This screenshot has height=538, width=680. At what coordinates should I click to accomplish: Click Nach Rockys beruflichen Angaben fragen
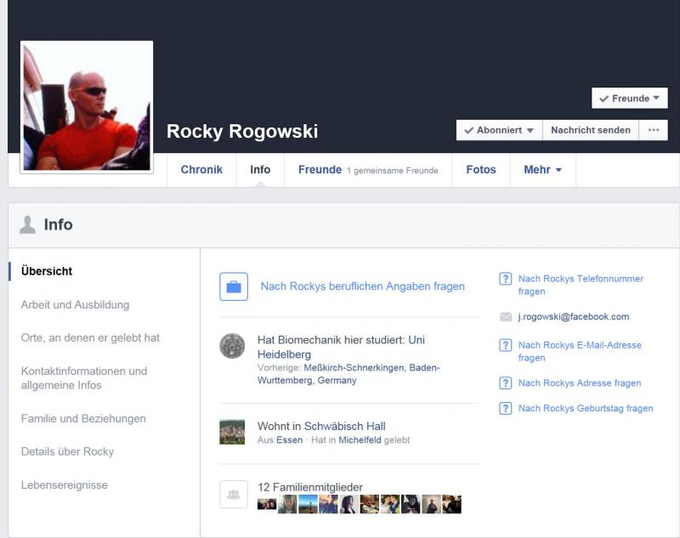click(362, 286)
